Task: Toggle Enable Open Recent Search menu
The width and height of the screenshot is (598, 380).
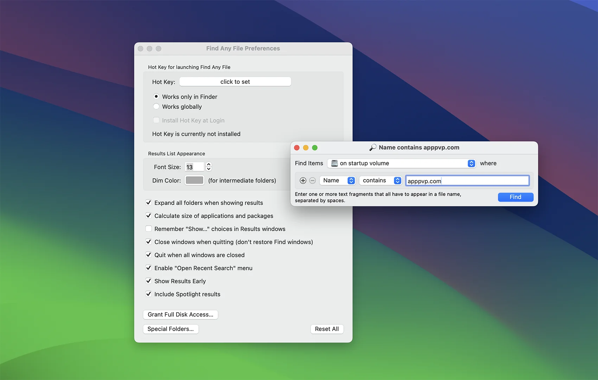Action: pos(148,268)
